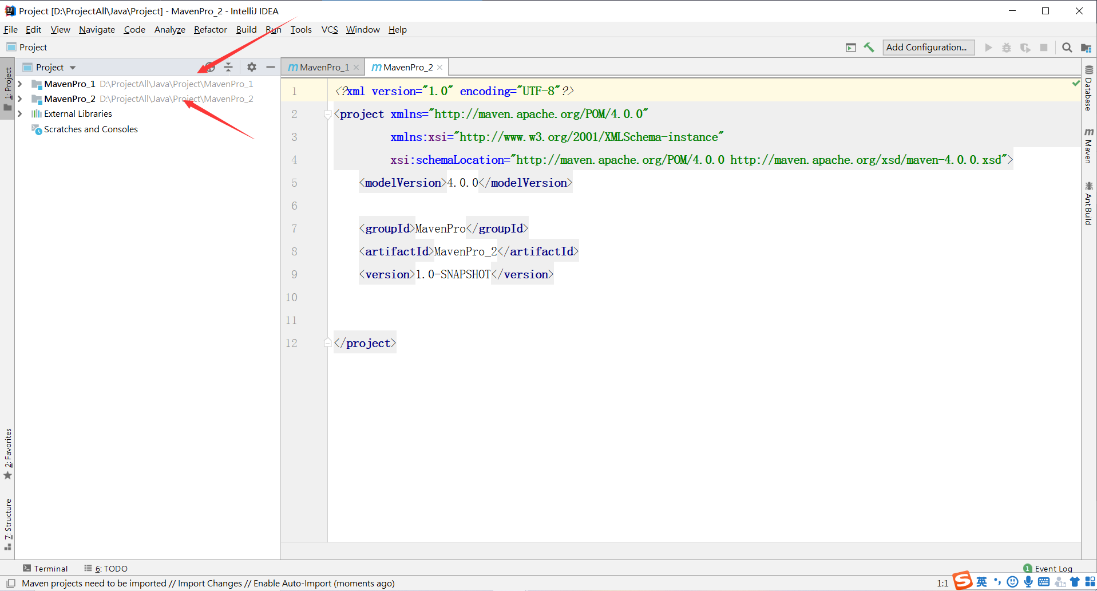1097x591 pixels.
Task: Click Enable Auto-Import in status bar
Action: click(x=292, y=583)
